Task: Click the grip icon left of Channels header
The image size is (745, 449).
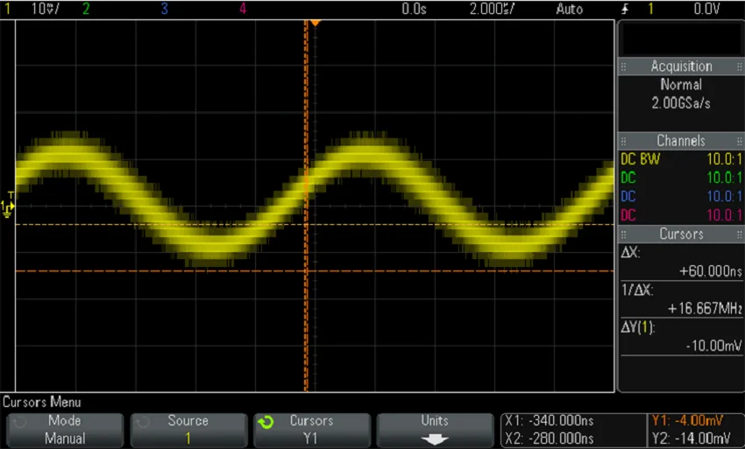Action: [624, 141]
